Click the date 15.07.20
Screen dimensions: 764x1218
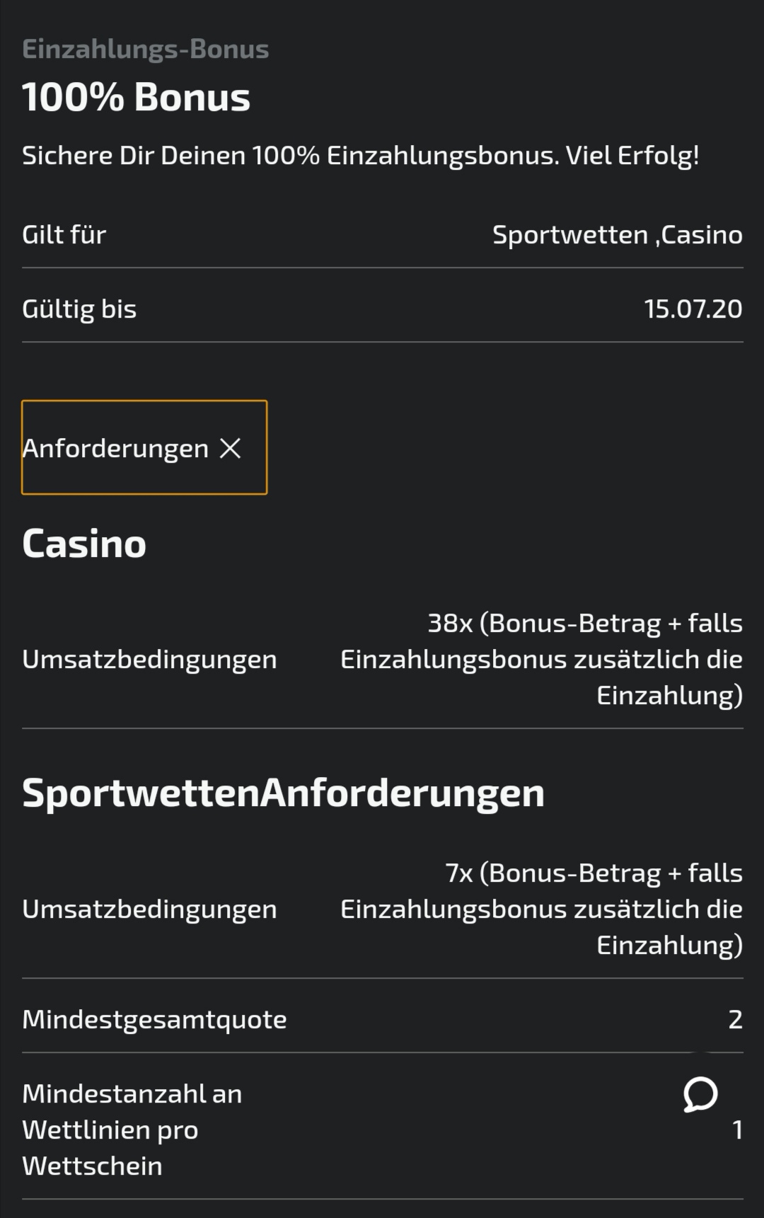coord(693,309)
